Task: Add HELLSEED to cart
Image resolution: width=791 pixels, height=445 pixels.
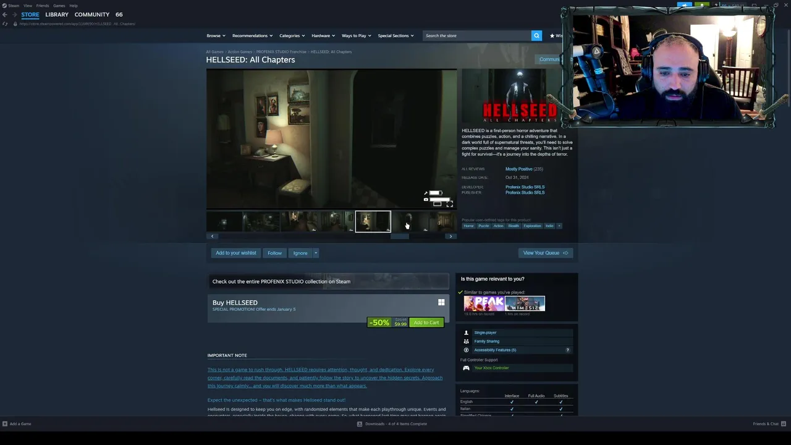Action: pyautogui.click(x=426, y=323)
